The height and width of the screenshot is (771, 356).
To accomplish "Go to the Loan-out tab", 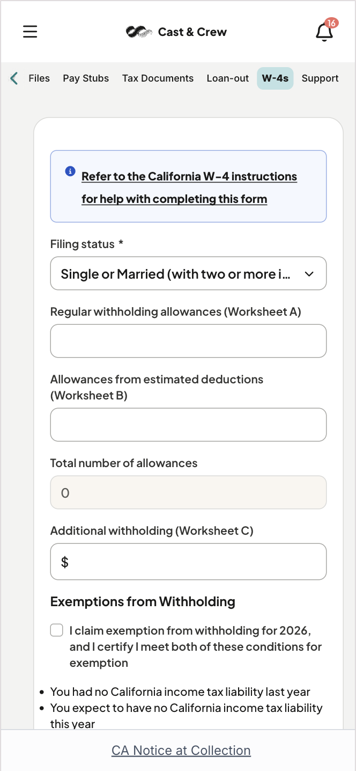I will [x=228, y=78].
